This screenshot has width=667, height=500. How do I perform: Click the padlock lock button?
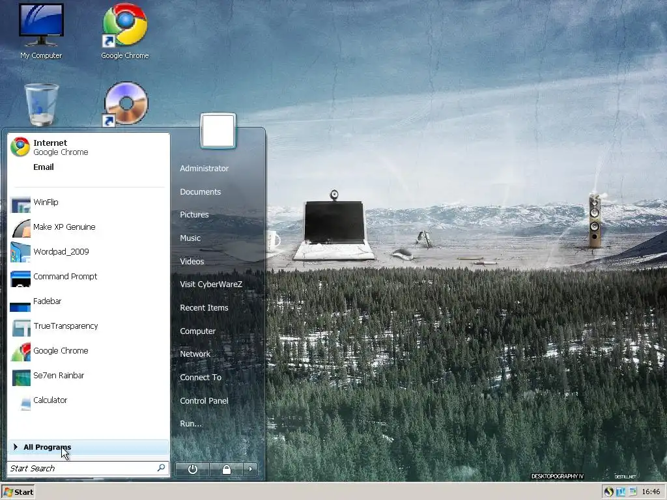226,469
